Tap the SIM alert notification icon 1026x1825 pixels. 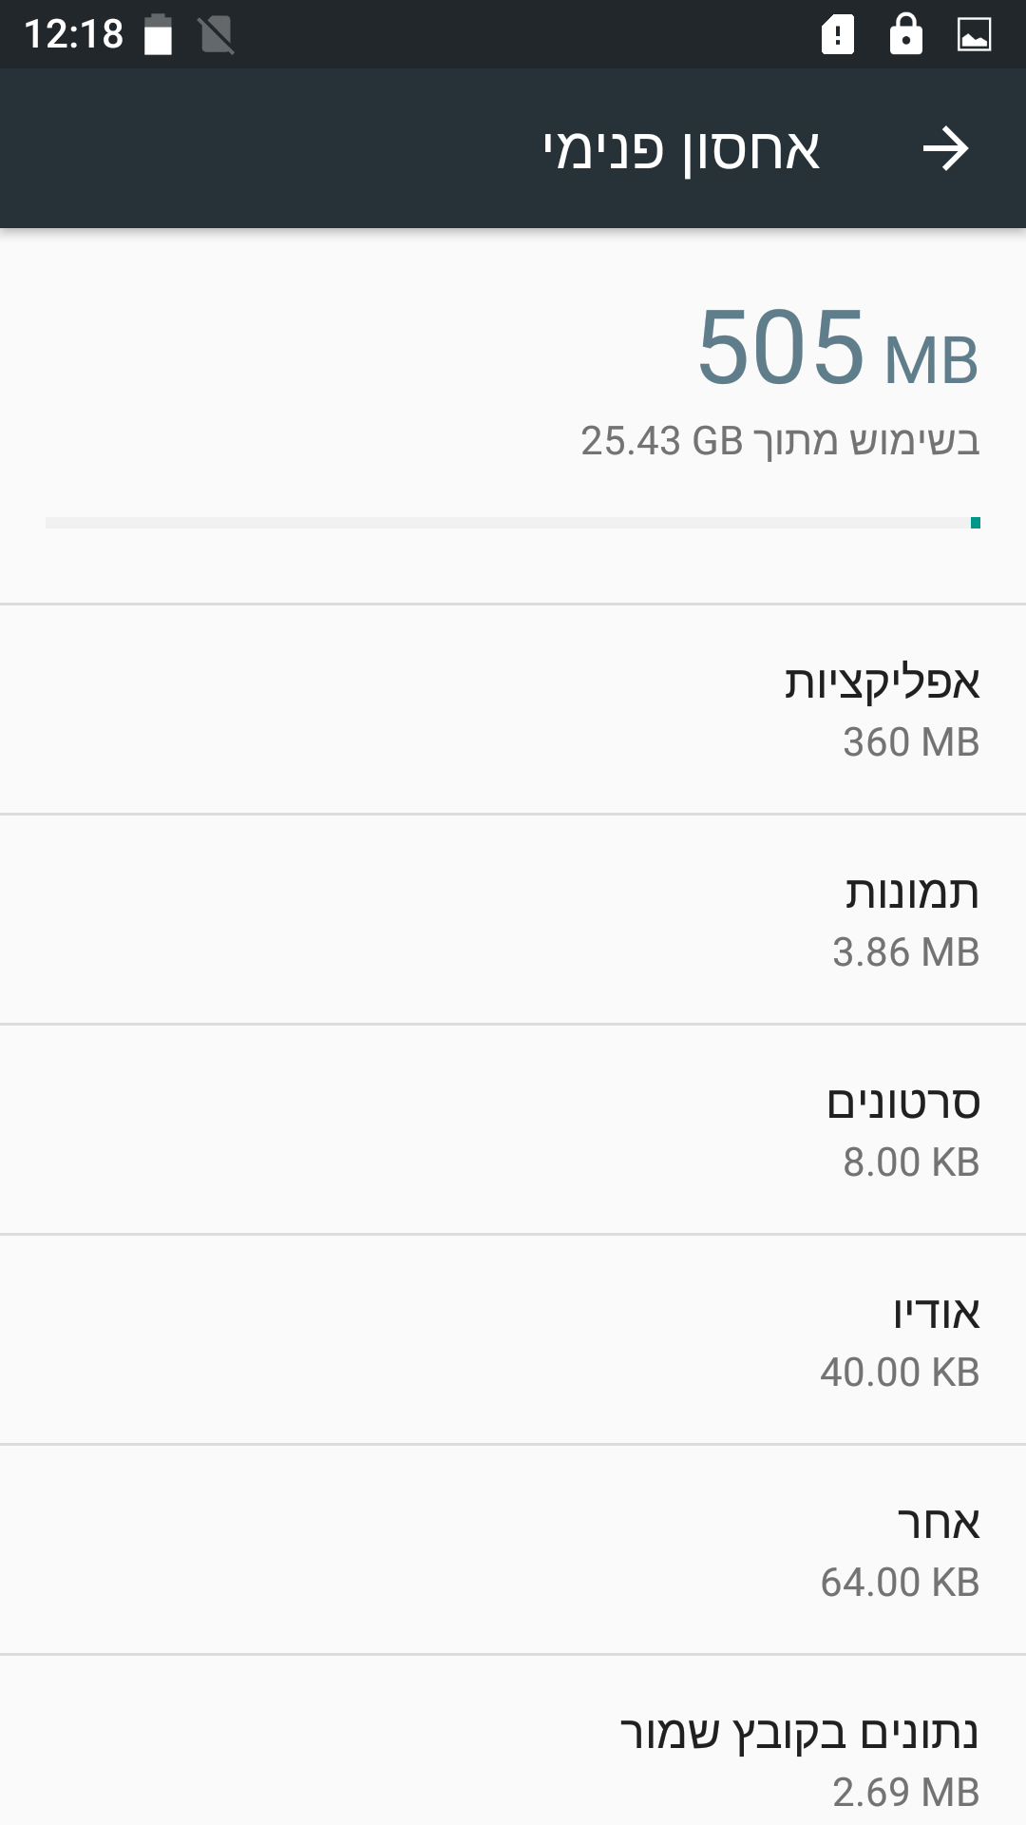(x=837, y=35)
